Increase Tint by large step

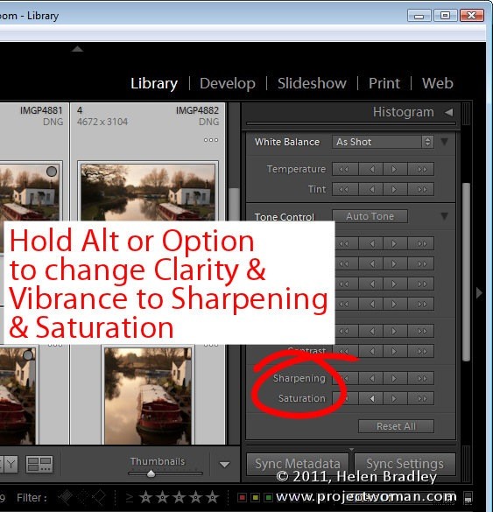[x=421, y=189]
